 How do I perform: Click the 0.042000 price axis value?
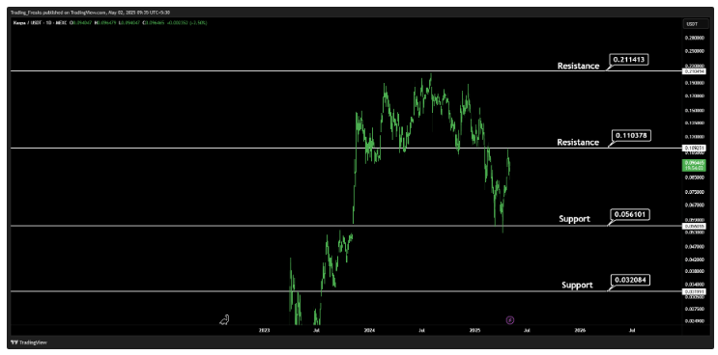point(694,259)
